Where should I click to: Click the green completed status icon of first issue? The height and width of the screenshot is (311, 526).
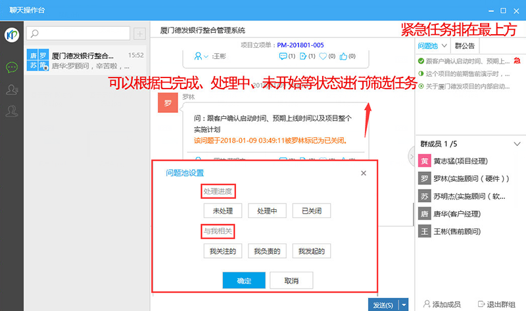pyautogui.click(x=421, y=61)
